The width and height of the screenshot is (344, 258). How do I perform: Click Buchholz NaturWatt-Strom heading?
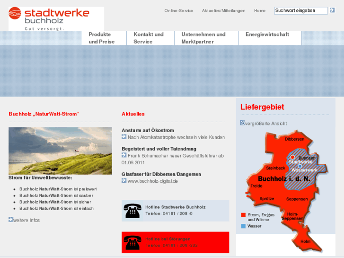coord(44,114)
